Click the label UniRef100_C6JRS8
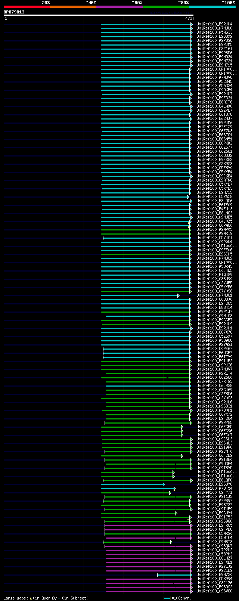The height and width of the screenshot is (601, 239). [214, 386]
